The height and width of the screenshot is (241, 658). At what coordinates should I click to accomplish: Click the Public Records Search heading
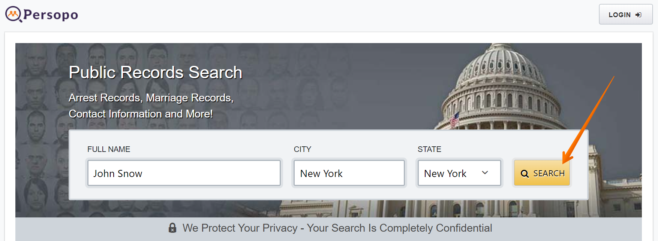pyautogui.click(x=156, y=72)
